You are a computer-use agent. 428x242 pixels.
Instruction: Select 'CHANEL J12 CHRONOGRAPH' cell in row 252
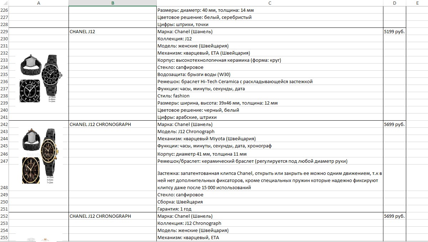click(112, 216)
